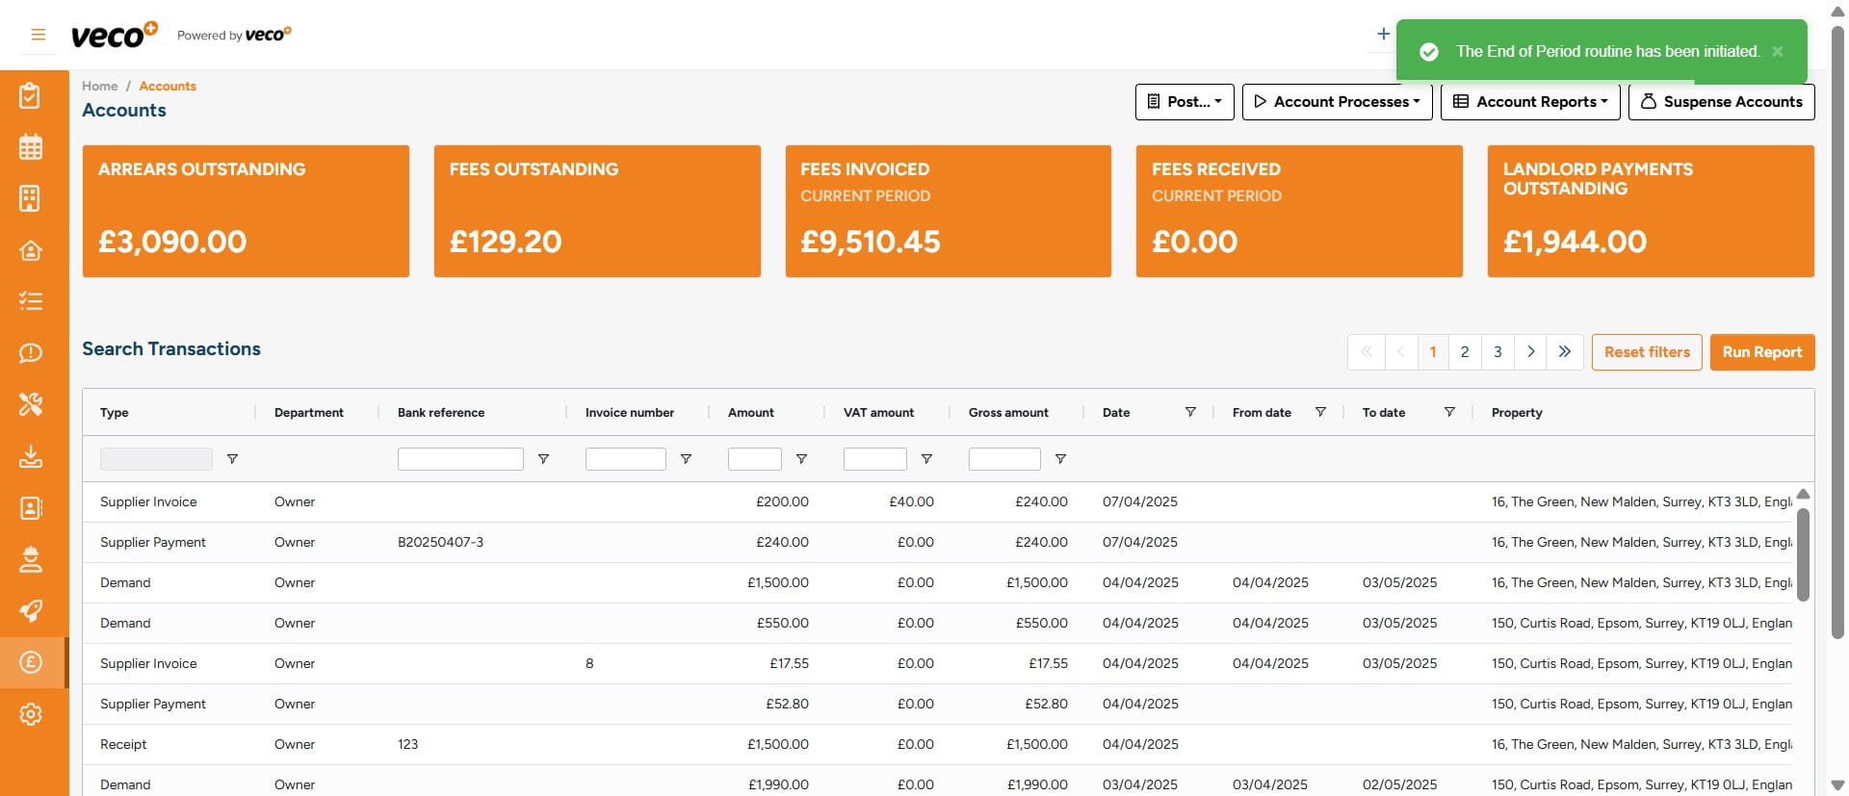Expand the Post... dropdown

[1185, 102]
